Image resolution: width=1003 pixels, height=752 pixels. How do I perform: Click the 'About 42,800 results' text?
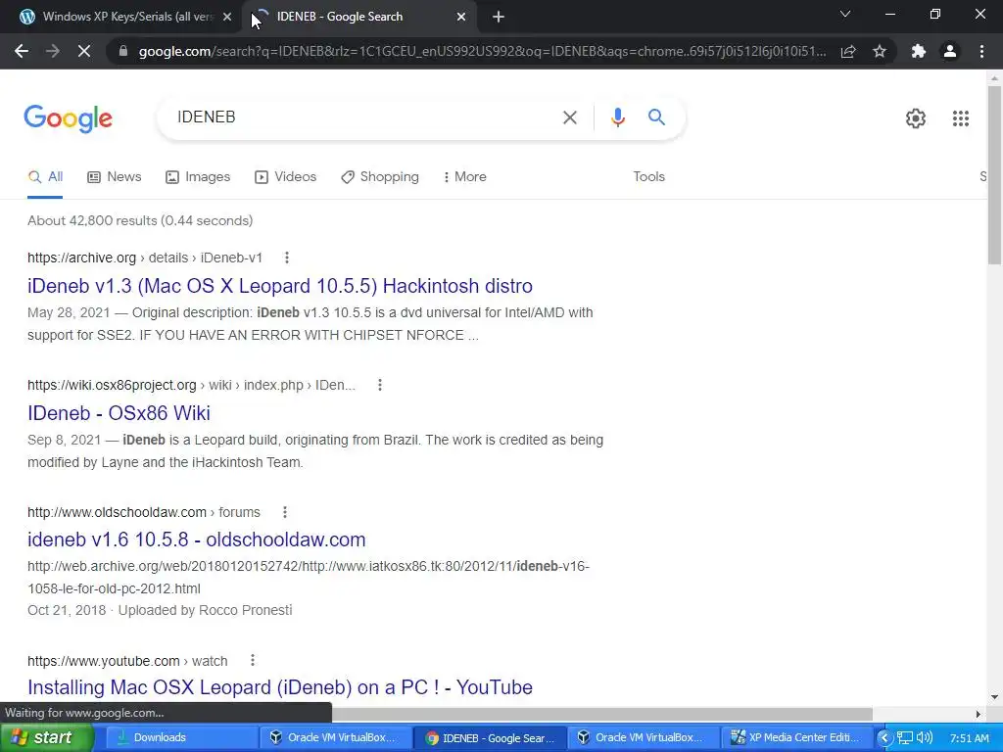tap(140, 220)
